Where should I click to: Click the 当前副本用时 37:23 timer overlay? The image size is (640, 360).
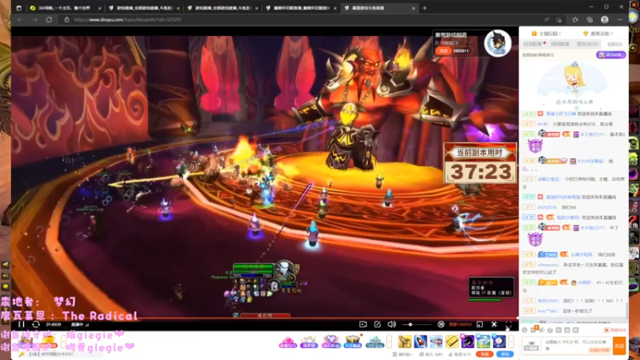click(x=481, y=163)
